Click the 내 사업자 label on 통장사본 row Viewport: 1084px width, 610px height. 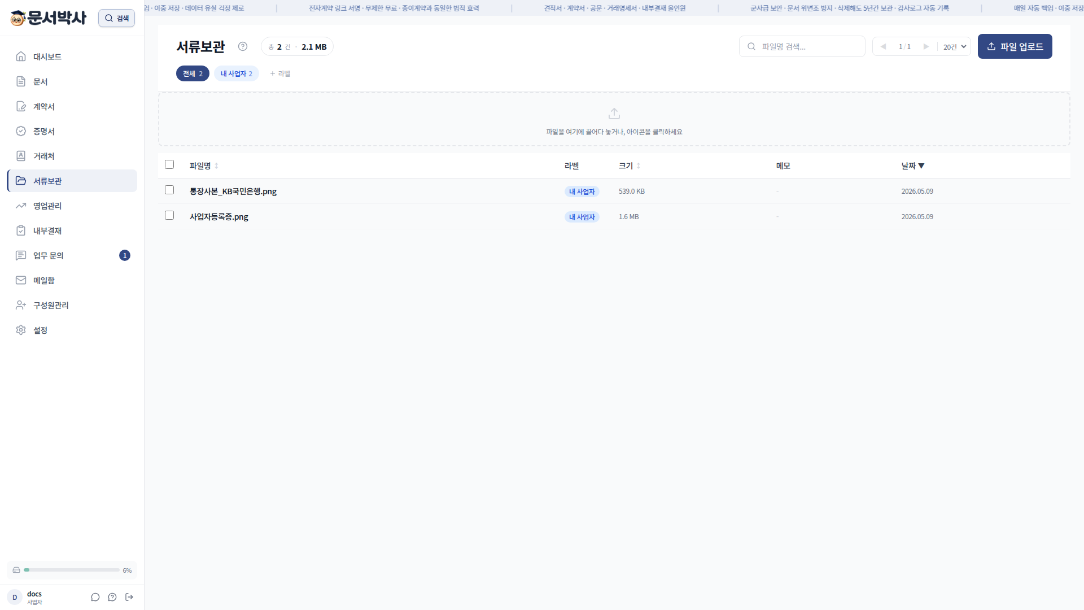(x=582, y=191)
